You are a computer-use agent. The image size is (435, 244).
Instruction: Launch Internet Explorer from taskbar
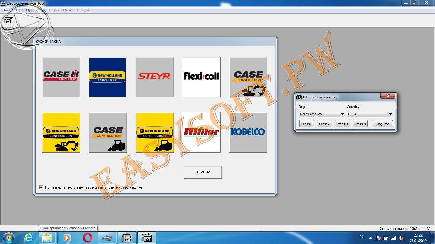coord(28,238)
